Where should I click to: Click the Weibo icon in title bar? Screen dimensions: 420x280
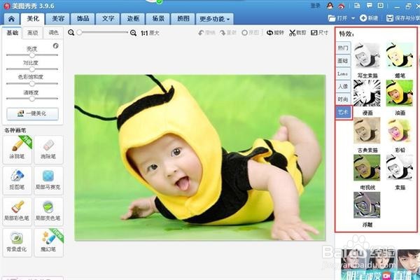pos(341,6)
